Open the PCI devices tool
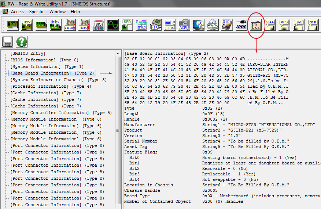 point(12,25)
